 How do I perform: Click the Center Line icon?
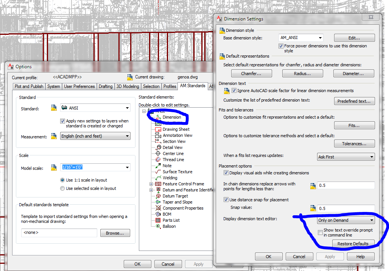click(x=158, y=154)
